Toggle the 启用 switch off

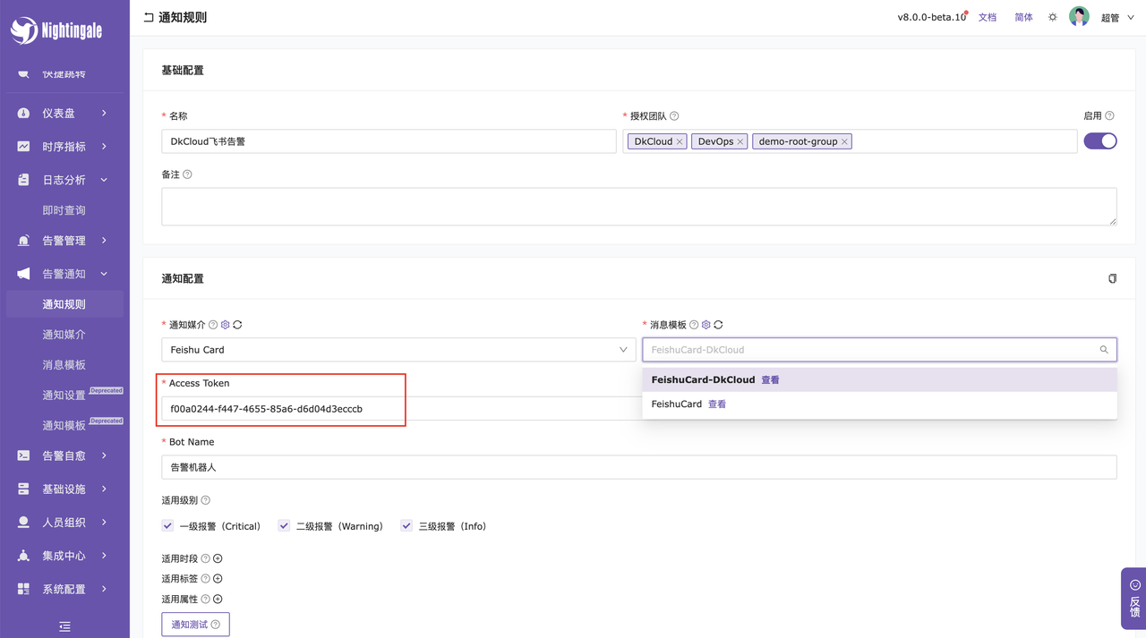point(1099,140)
